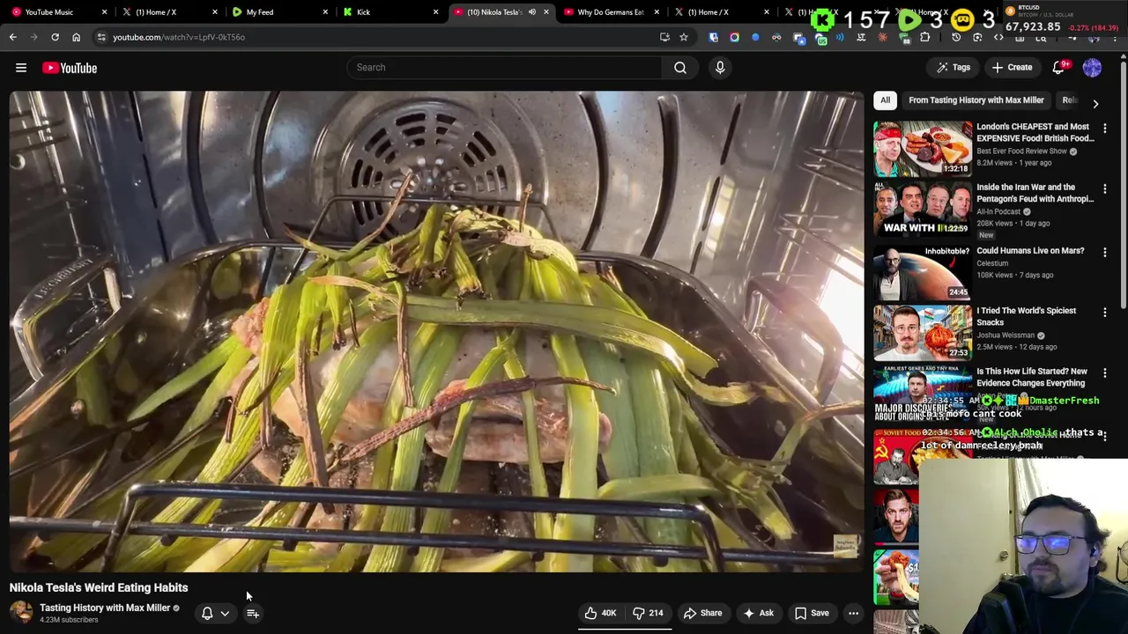
Task: Close the Nikola Tesla browser tab
Action: (545, 12)
